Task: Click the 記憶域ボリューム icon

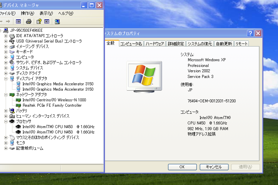Action: (x=12, y=148)
